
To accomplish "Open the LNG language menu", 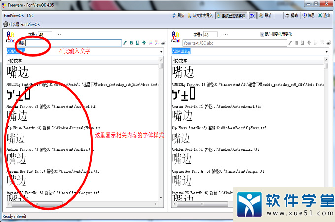I will [30, 16].
